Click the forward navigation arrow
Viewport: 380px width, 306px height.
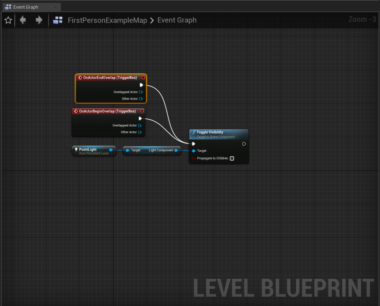pyautogui.click(x=39, y=20)
